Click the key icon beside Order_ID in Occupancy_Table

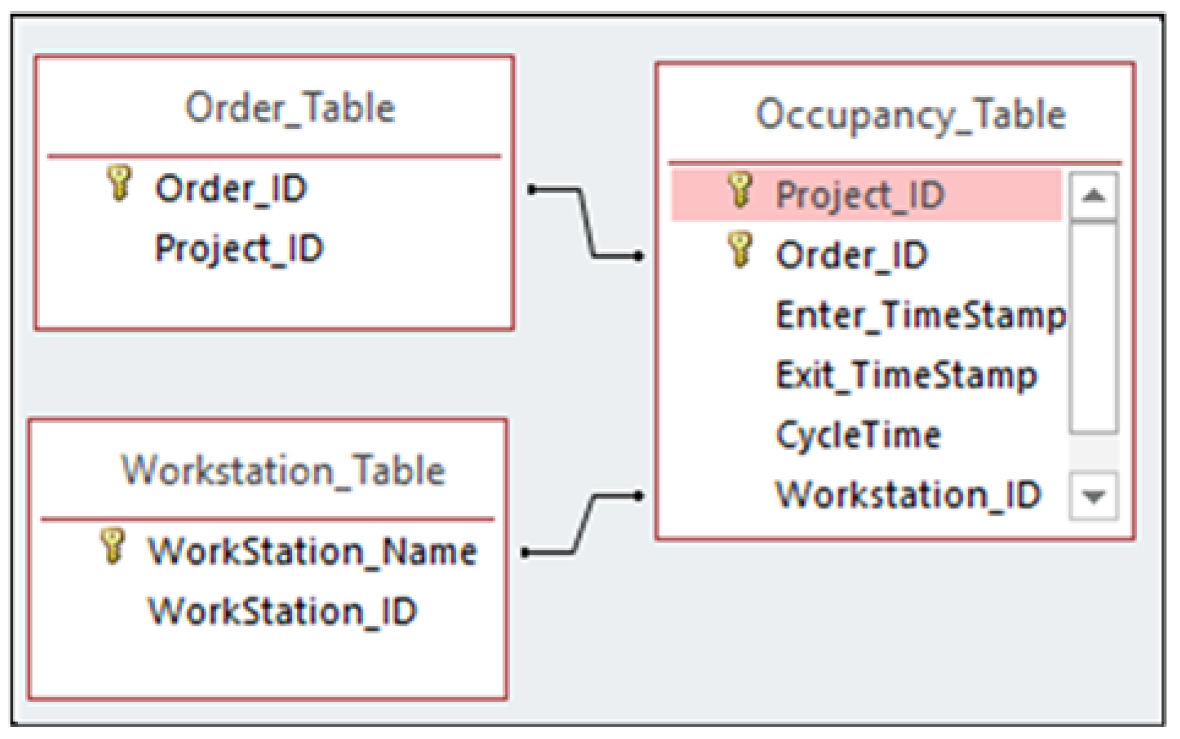(740, 250)
